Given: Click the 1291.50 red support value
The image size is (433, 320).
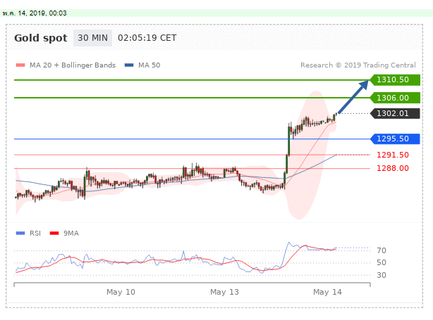Looking at the screenshot, I should pyautogui.click(x=393, y=155).
